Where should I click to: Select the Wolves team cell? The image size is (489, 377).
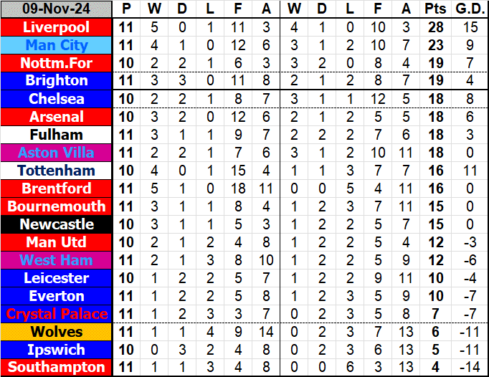[x=57, y=332]
